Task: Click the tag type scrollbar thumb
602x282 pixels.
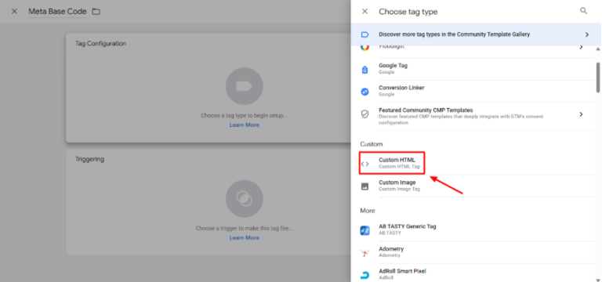Action: (598, 77)
